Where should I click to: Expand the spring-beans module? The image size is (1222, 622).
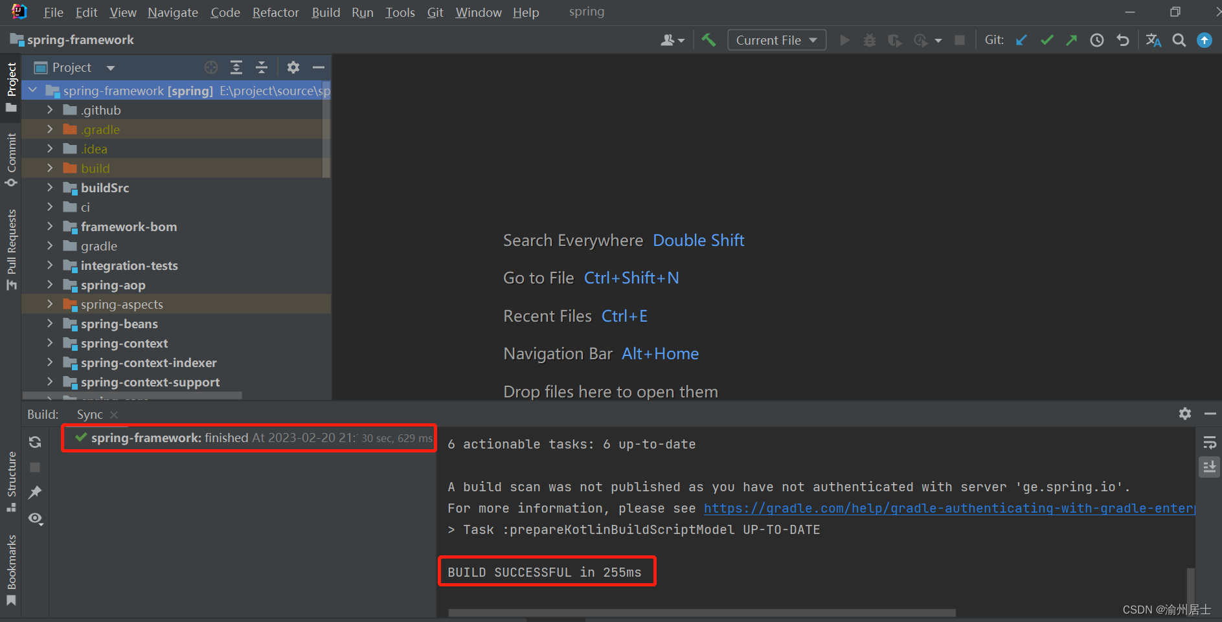50,324
